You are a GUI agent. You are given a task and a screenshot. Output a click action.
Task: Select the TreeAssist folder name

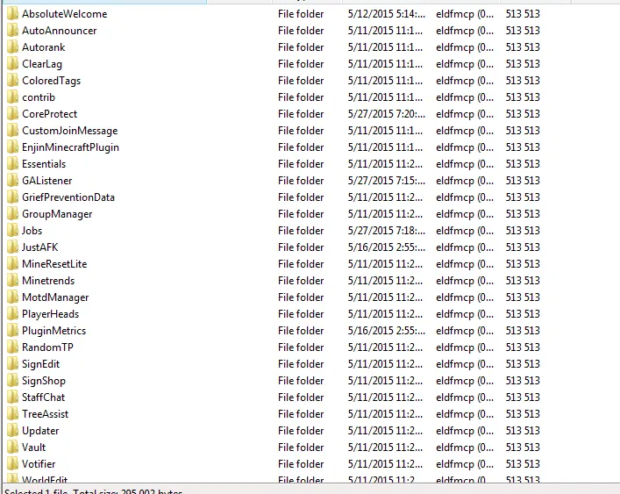pyautogui.click(x=45, y=413)
